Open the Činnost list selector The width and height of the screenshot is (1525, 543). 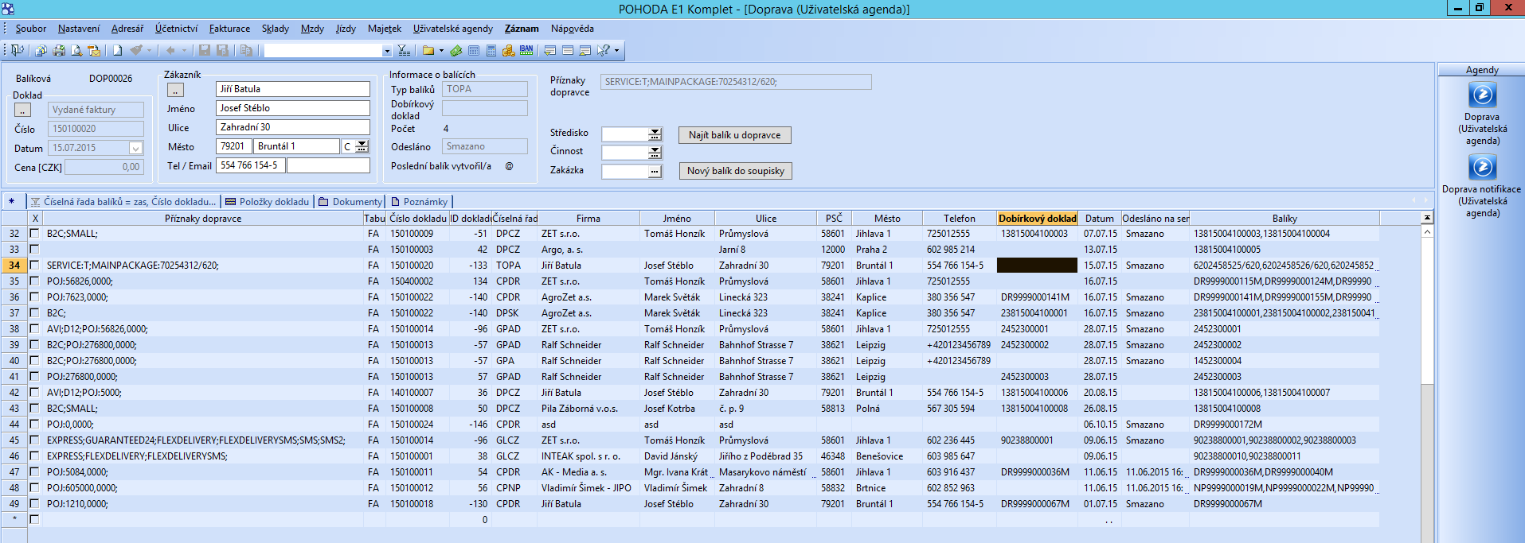[655, 152]
